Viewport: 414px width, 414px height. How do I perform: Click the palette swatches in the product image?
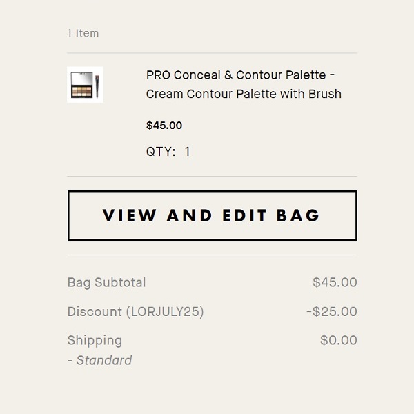82,87
